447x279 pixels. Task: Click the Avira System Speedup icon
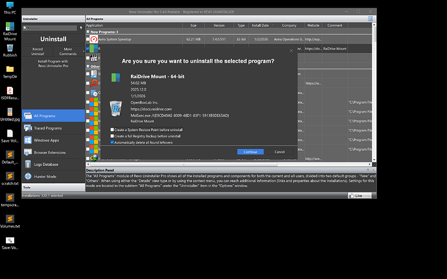click(94, 39)
